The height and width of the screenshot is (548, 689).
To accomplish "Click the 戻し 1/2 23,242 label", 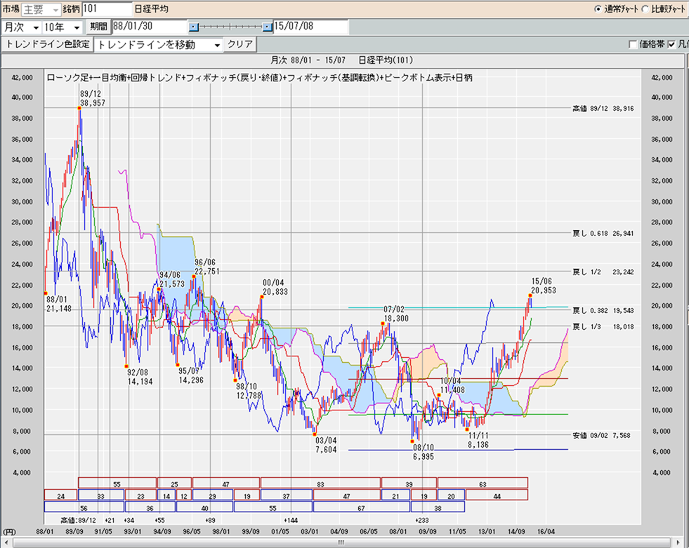I will [603, 272].
